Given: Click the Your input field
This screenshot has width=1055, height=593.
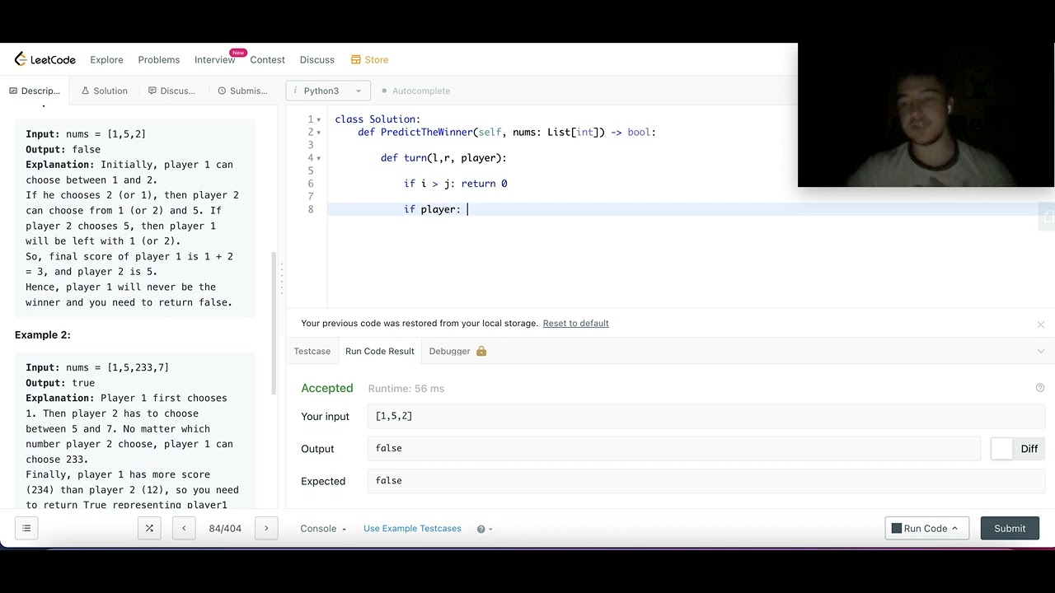Looking at the screenshot, I should (x=706, y=416).
